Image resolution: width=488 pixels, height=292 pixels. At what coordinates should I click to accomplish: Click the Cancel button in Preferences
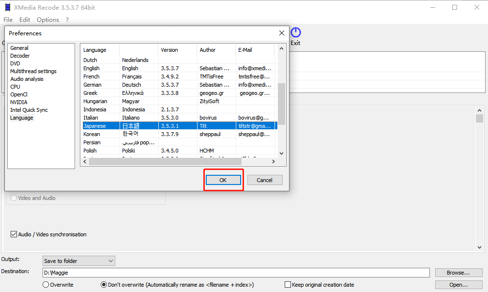(264, 180)
